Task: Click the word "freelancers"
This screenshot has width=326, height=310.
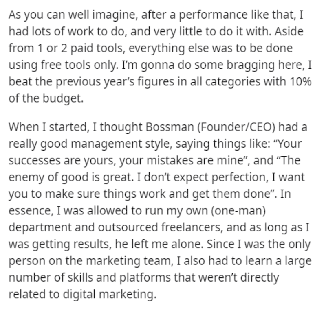Action: point(191,227)
